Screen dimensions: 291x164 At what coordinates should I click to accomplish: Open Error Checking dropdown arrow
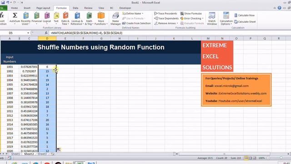coord(203,18)
